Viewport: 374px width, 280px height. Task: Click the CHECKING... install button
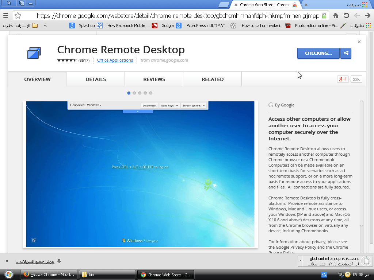click(x=318, y=53)
